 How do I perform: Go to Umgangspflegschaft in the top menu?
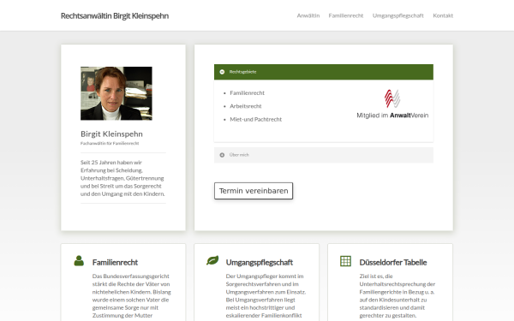click(x=398, y=15)
